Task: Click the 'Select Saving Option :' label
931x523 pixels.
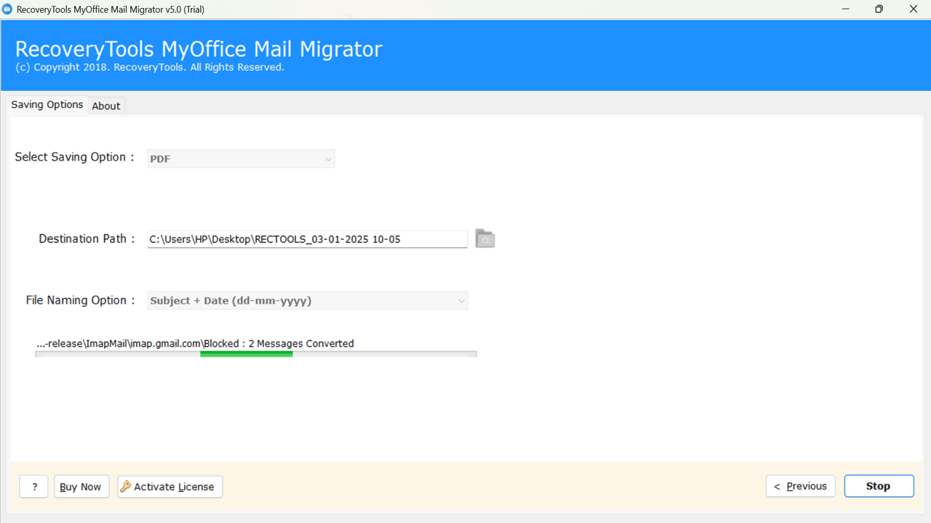Action: coord(75,157)
